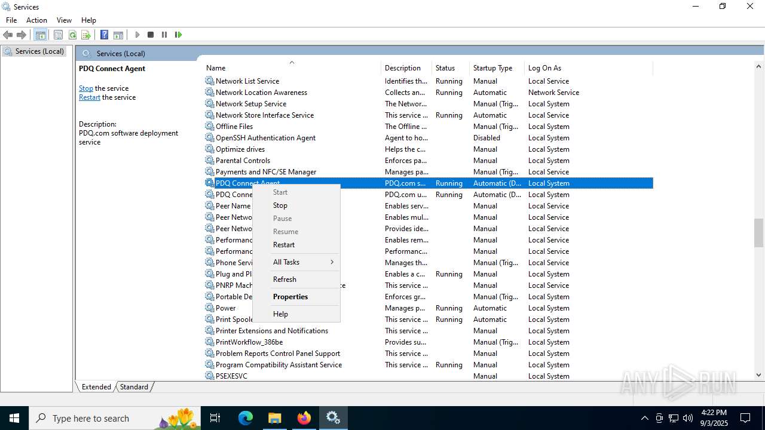Sort by Description column header
The height and width of the screenshot is (430, 765).
(x=406, y=67)
